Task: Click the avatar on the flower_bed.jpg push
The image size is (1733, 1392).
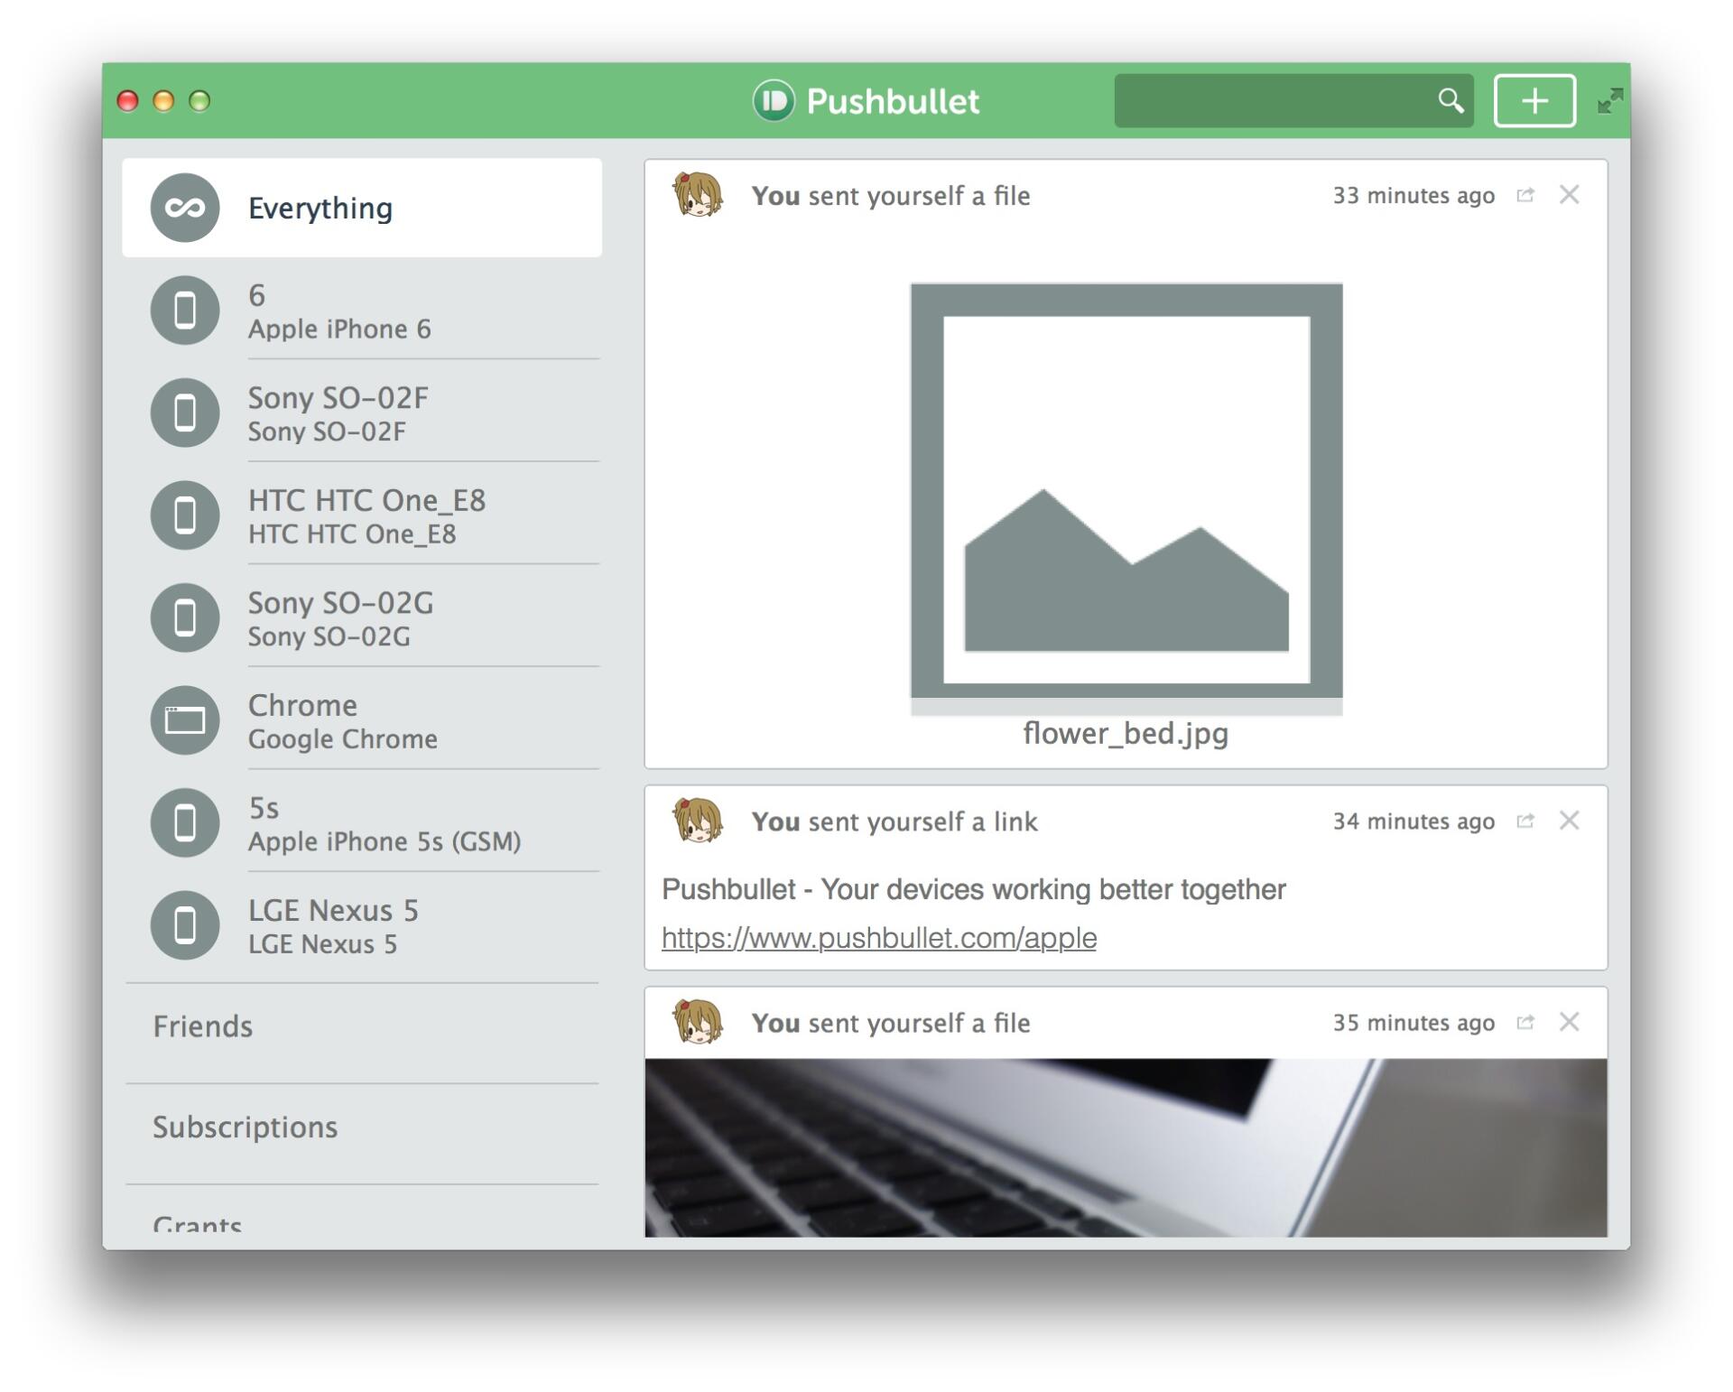Action: 698,194
